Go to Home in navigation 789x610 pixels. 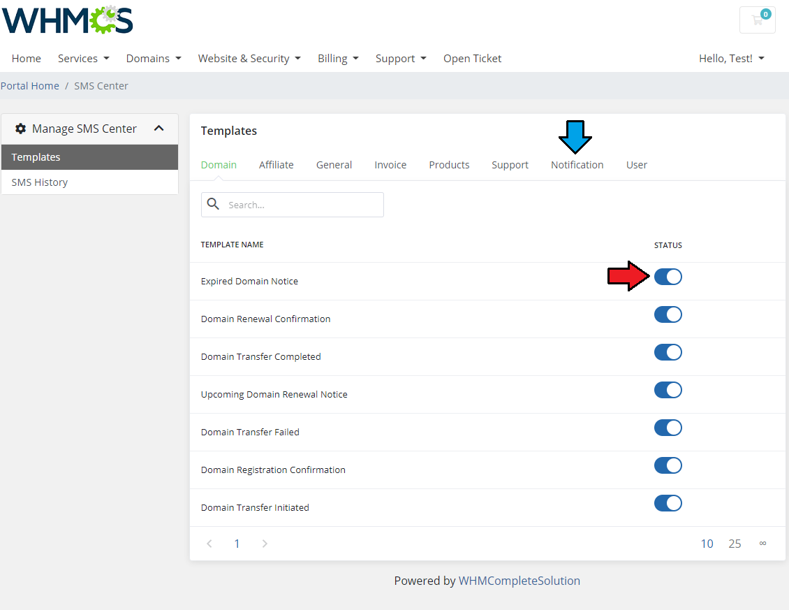tap(26, 59)
